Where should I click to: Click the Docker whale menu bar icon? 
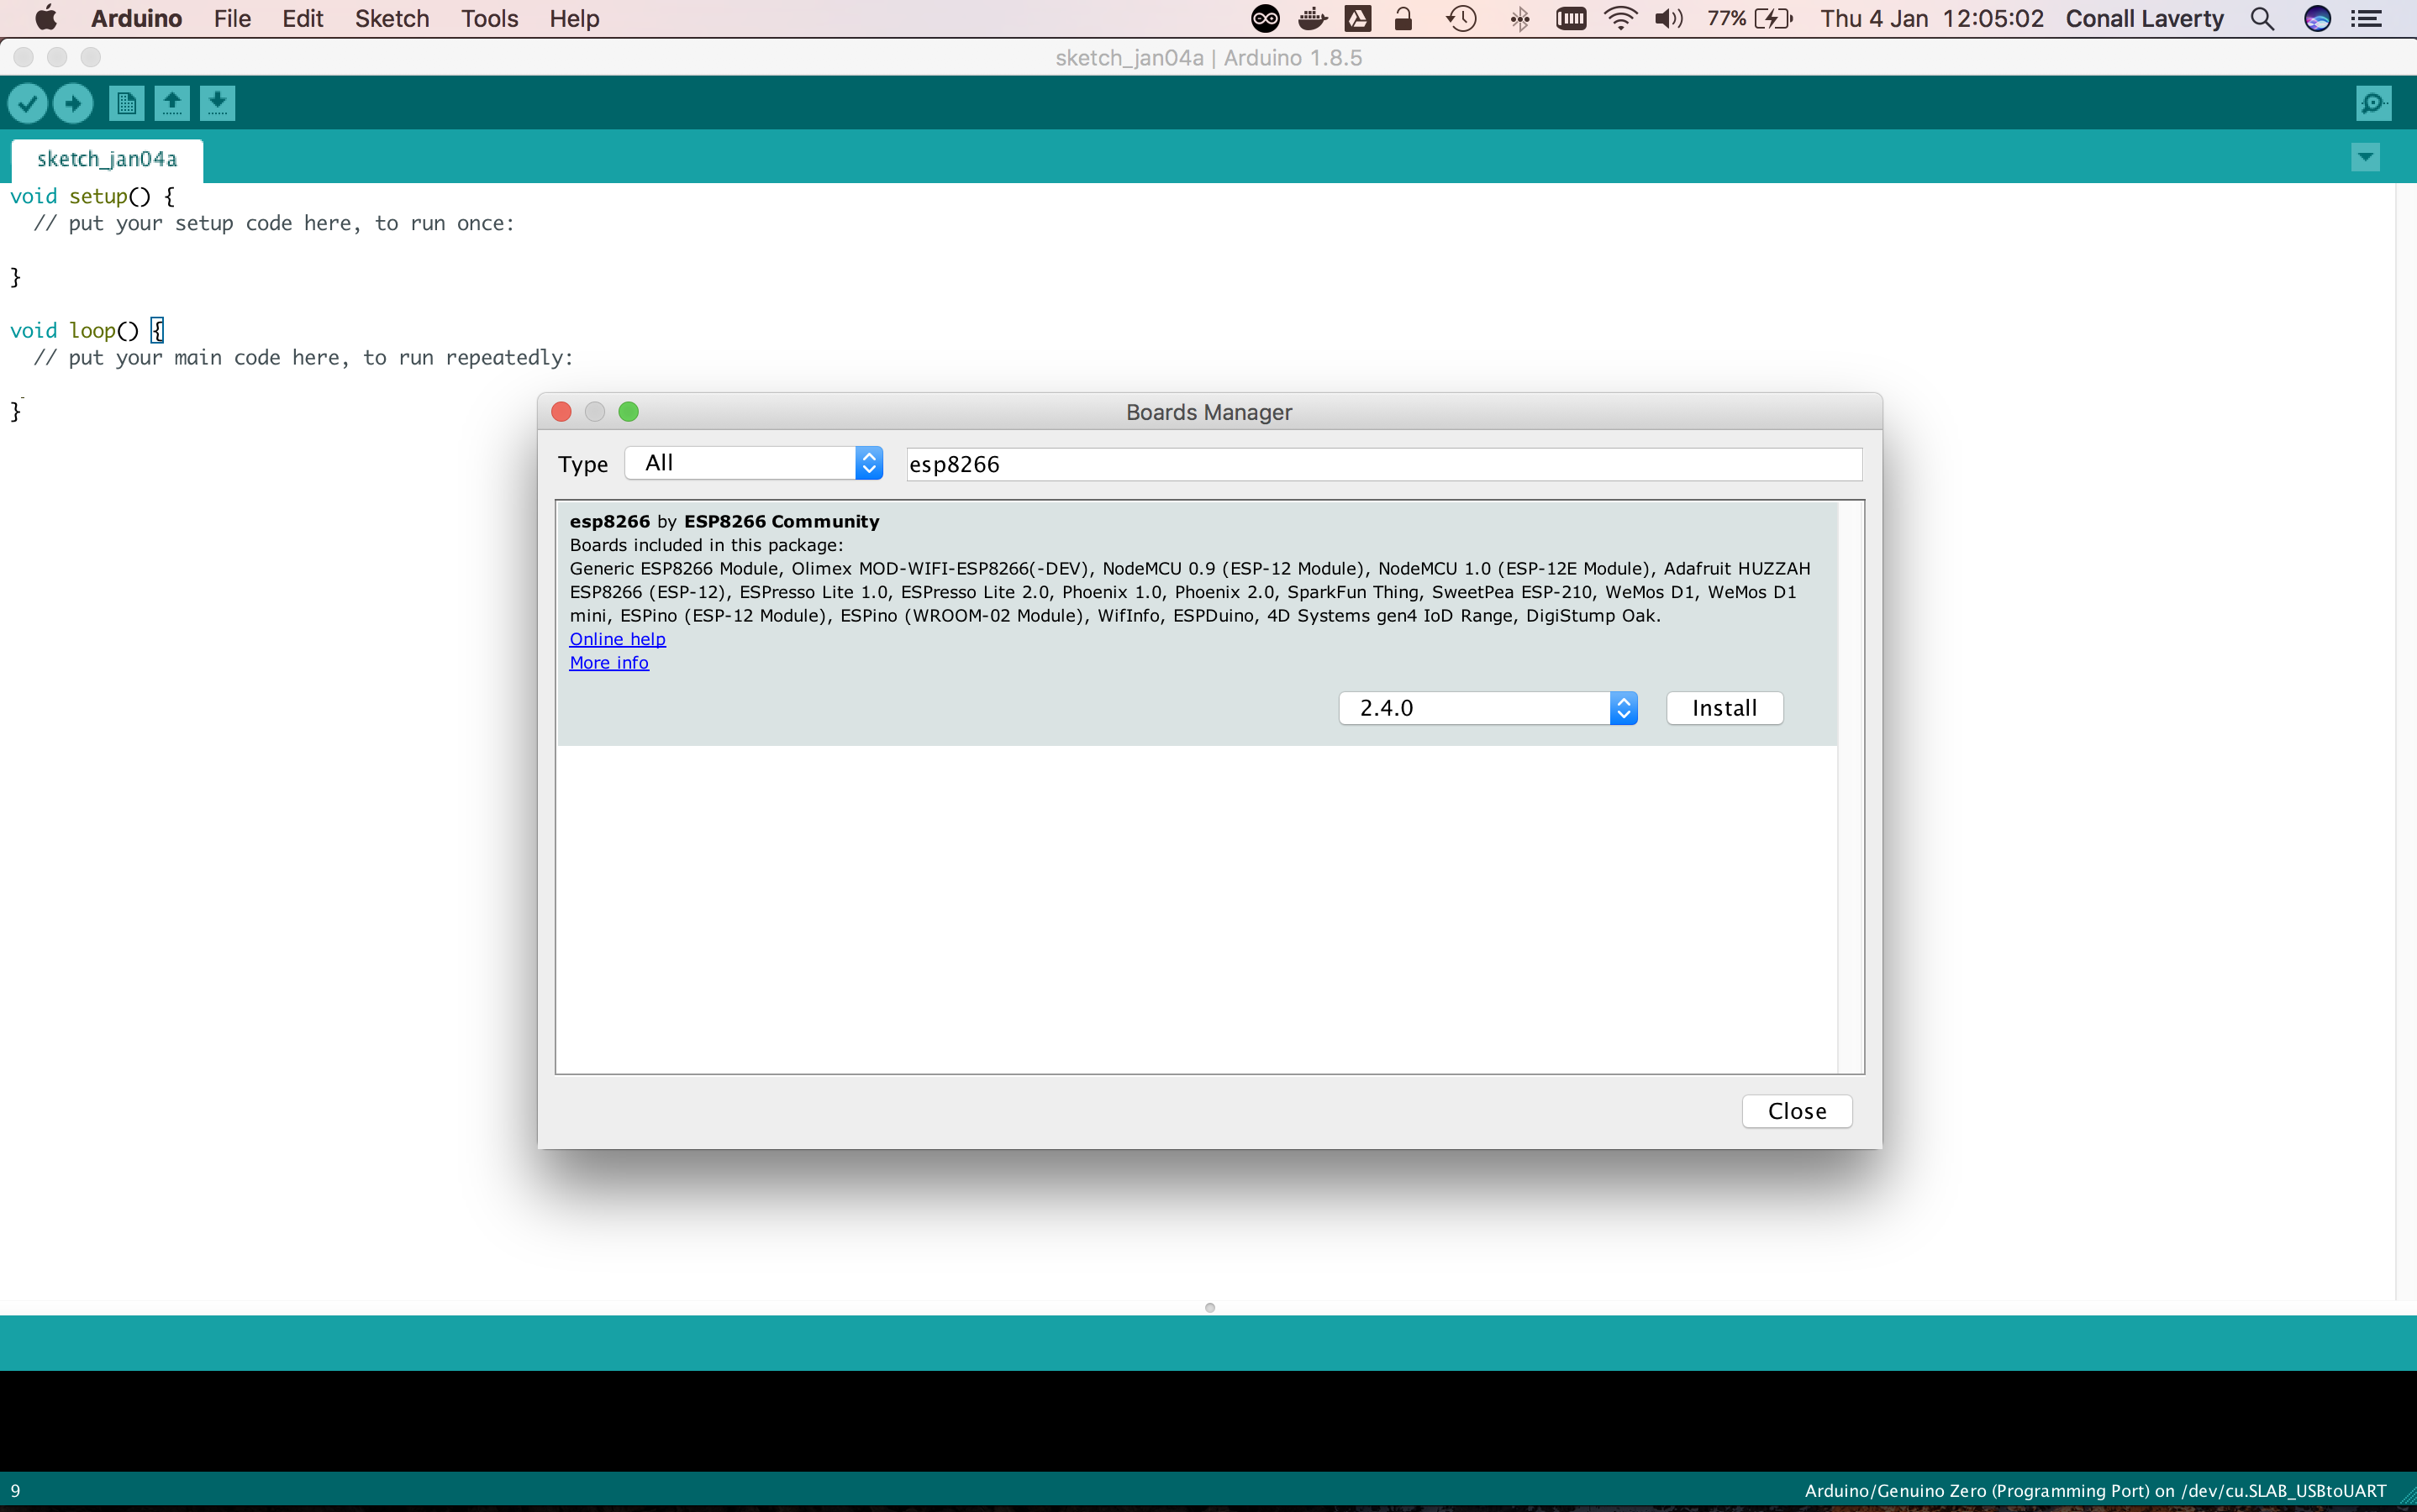coord(1312,19)
